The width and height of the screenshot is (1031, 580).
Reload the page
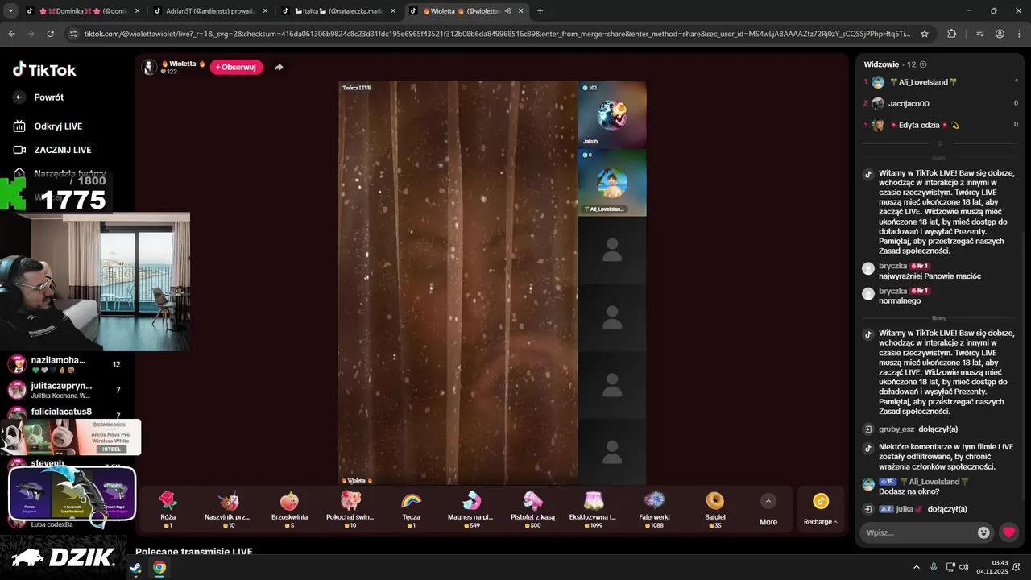pyautogui.click(x=50, y=34)
